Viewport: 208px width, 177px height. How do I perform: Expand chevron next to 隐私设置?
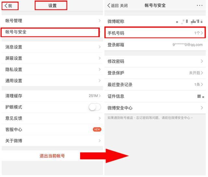click(100, 69)
